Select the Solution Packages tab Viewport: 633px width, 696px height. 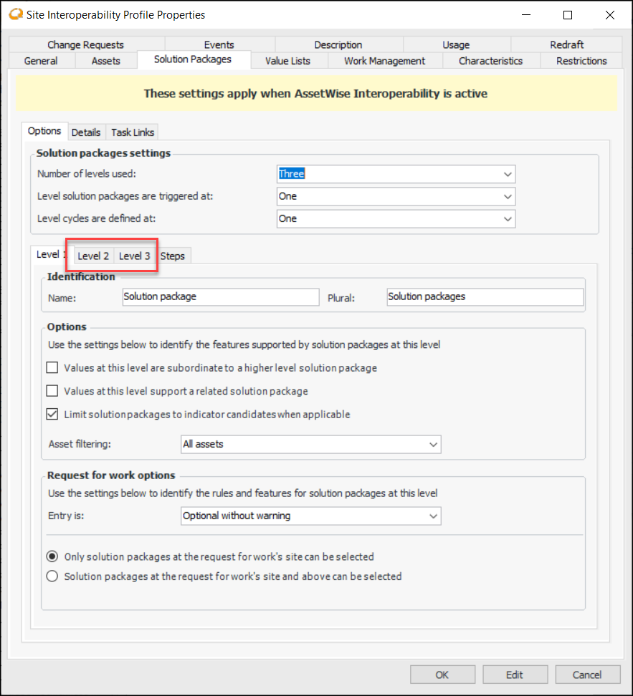[x=193, y=59]
